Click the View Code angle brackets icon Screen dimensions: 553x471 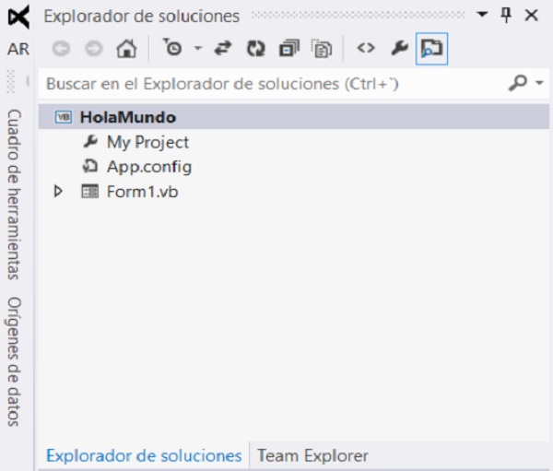(x=366, y=48)
